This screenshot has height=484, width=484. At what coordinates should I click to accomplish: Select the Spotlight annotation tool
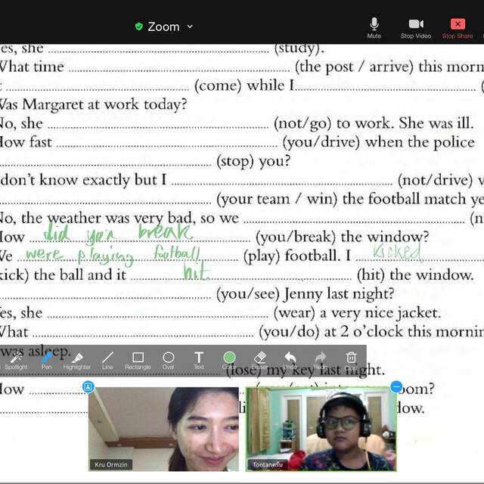(16, 361)
